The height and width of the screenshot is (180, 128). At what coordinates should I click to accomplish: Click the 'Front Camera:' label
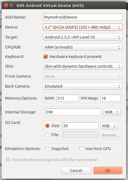tap(18, 76)
